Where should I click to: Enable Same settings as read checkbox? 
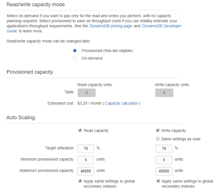pos(158,139)
